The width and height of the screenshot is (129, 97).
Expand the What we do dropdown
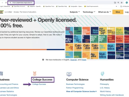point(105,12)
